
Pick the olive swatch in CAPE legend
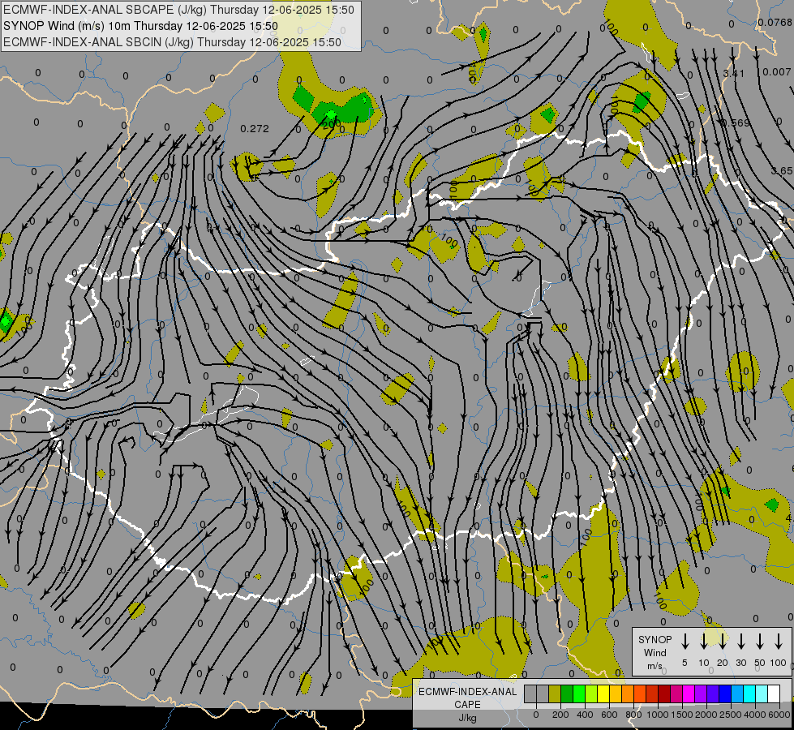pos(555,693)
